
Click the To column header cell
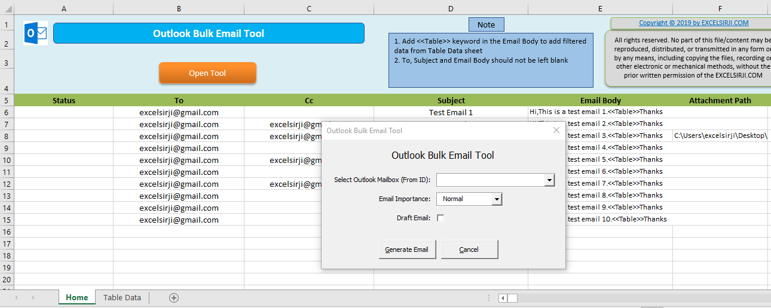click(179, 100)
